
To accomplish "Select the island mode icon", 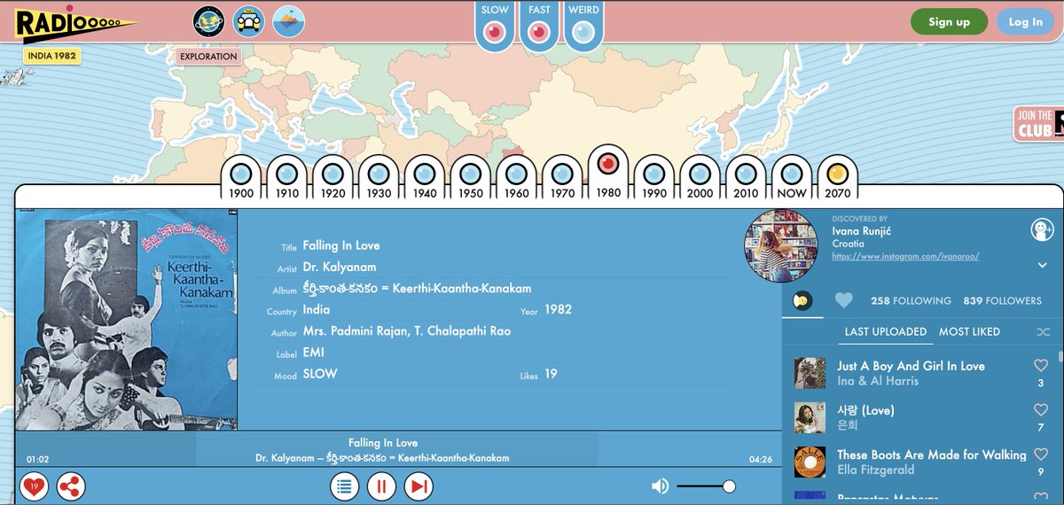I will click(x=289, y=20).
